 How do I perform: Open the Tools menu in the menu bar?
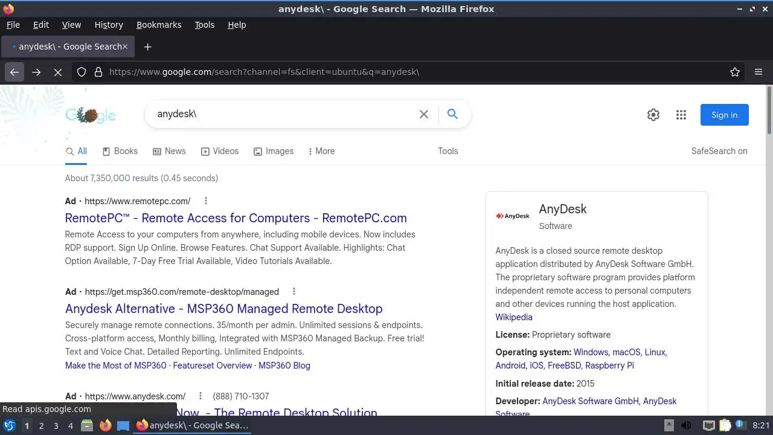click(x=205, y=25)
